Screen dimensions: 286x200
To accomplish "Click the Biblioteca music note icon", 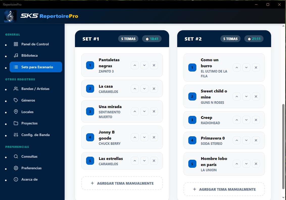I will point(16,55).
